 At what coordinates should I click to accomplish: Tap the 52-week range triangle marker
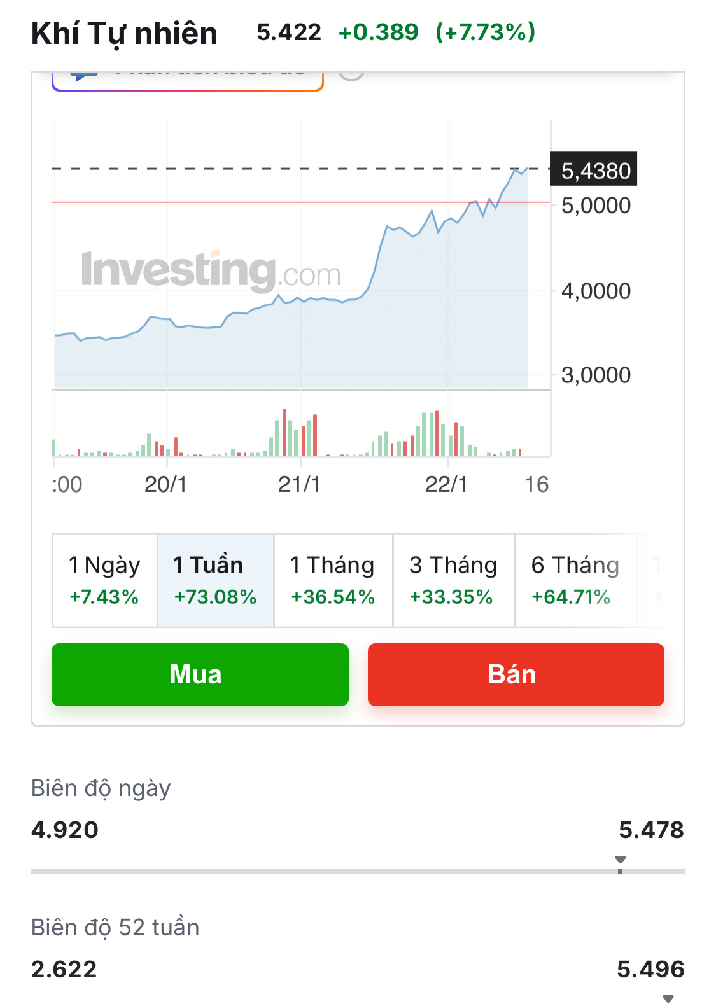point(668,998)
